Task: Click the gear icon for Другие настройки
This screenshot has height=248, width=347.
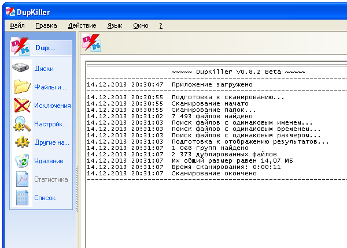Action: point(22,142)
